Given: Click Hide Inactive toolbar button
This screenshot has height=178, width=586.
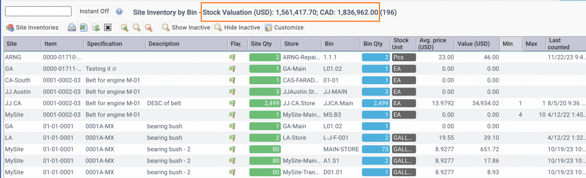Looking at the screenshot, I should [x=238, y=27].
